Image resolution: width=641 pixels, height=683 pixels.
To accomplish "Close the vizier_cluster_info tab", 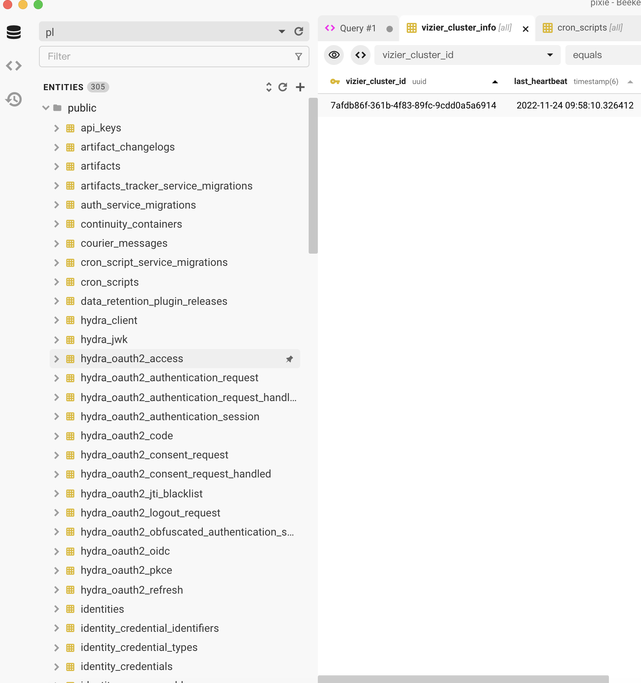I will pyautogui.click(x=526, y=29).
